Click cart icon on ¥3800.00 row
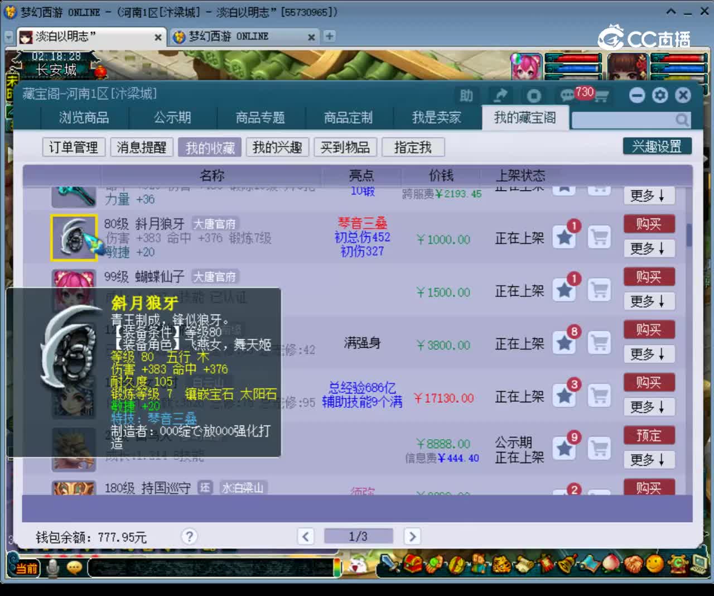Viewport: 714px width, 596px height. (600, 343)
